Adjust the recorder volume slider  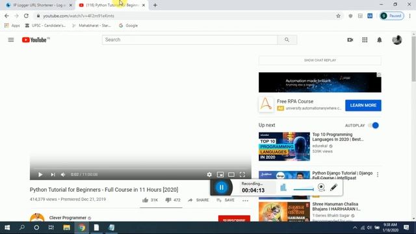click(304, 189)
